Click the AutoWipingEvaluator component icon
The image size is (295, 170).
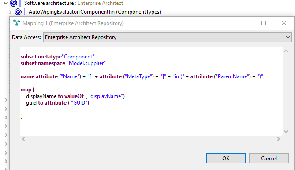pyautogui.click(x=18, y=12)
